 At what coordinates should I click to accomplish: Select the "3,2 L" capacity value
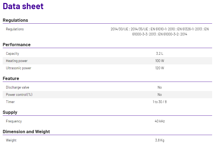(160, 54)
